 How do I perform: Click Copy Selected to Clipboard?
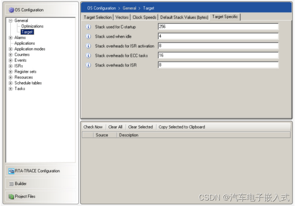(x=182, y=127)
